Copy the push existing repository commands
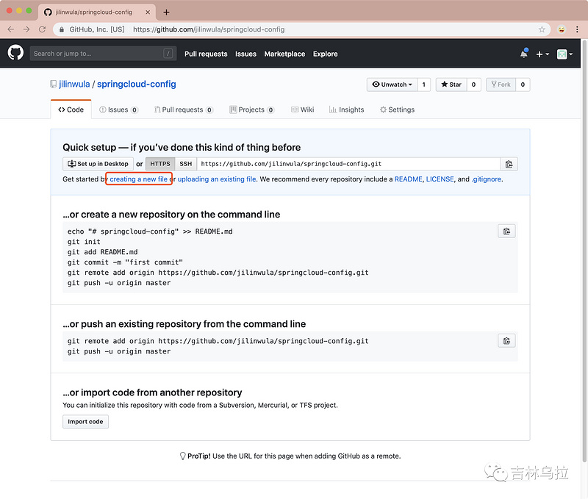The image size is (588, 499). click(506, 341)
